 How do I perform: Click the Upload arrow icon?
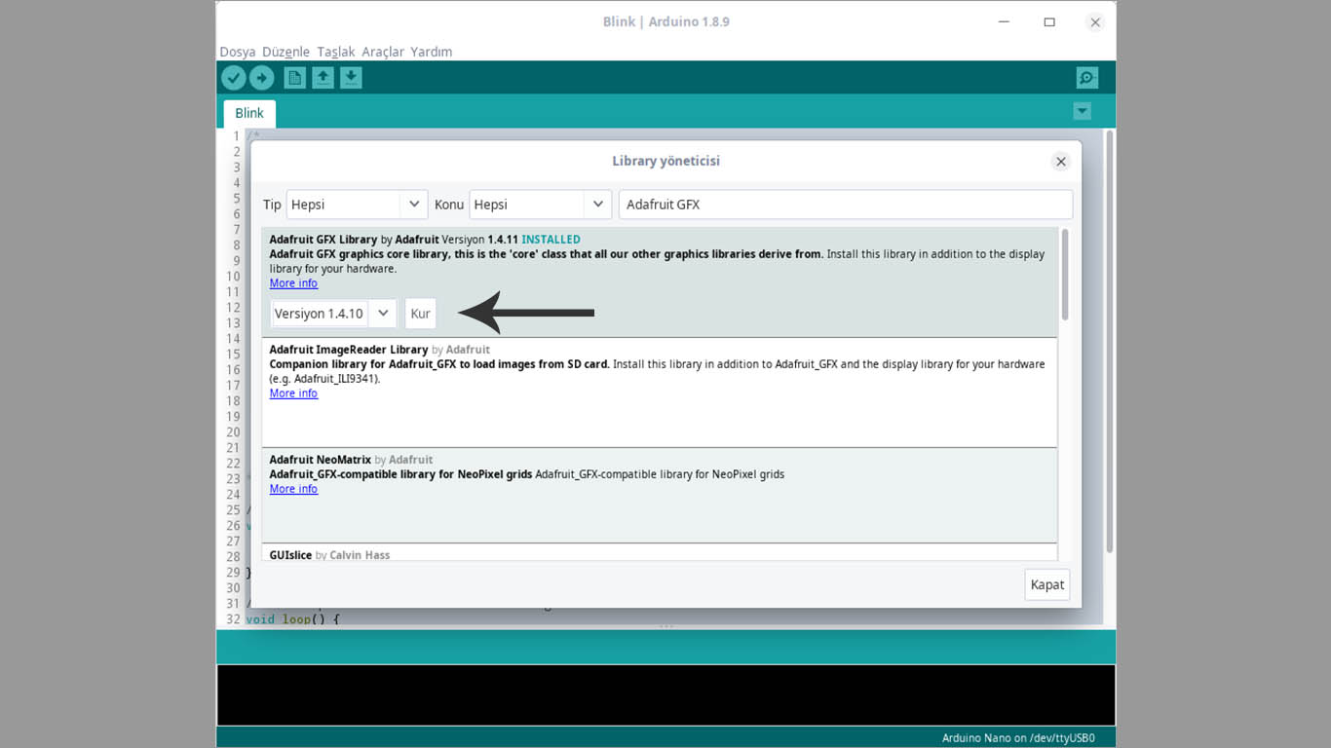click(261, 78)
